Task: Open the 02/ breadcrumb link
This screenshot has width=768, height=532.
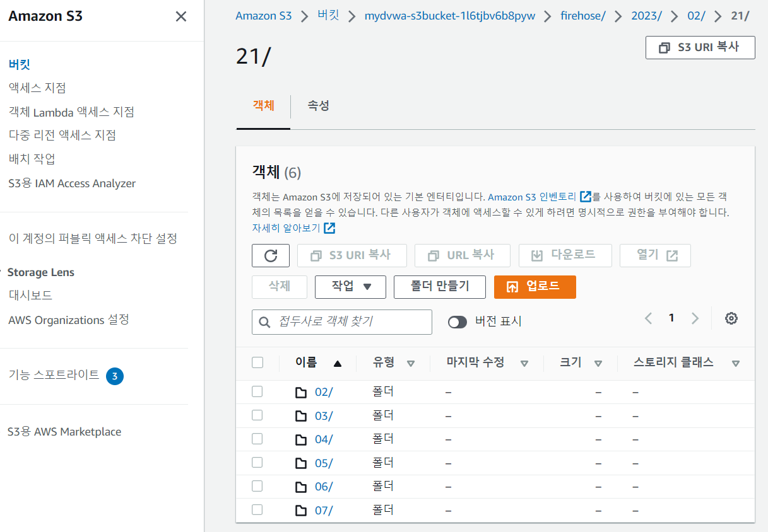Action: pos(697,16)
